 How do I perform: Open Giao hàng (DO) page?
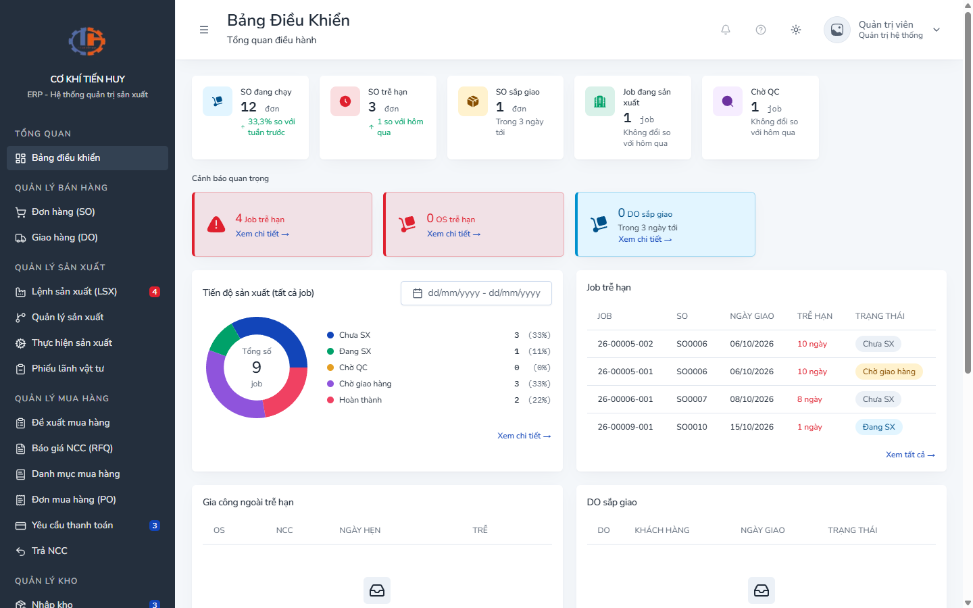click(87, 238)
